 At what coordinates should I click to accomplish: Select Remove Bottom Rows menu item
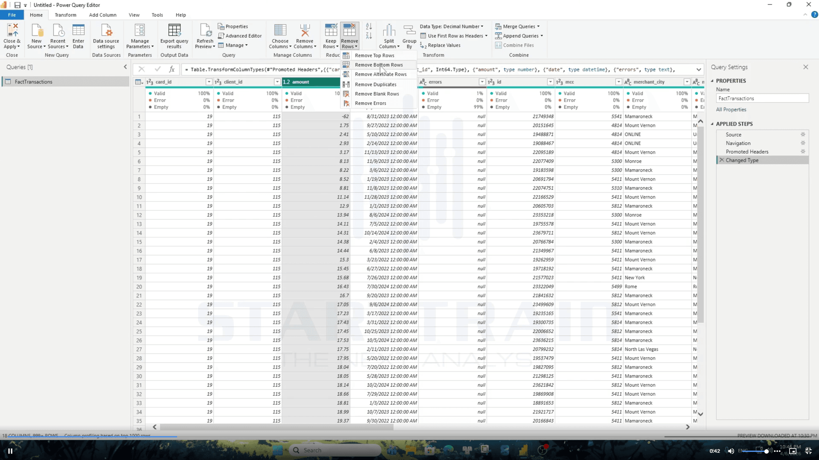point(379,65)
